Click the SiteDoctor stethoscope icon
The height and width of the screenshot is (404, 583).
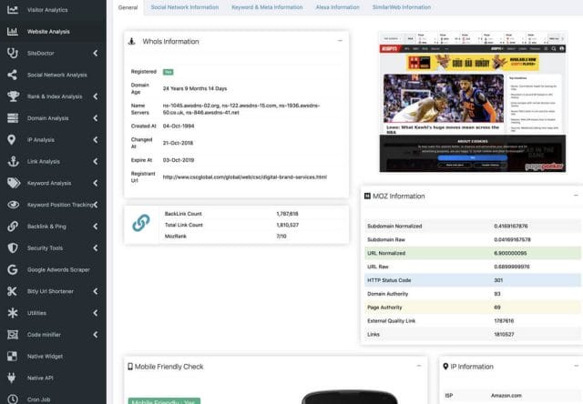(x=12, y=53)
